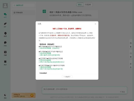Open the 视频 video section
This screenshot has height=101, width=134.
5,53
